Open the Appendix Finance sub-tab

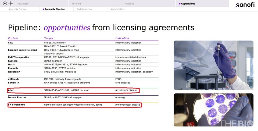[x=17, y=9]
